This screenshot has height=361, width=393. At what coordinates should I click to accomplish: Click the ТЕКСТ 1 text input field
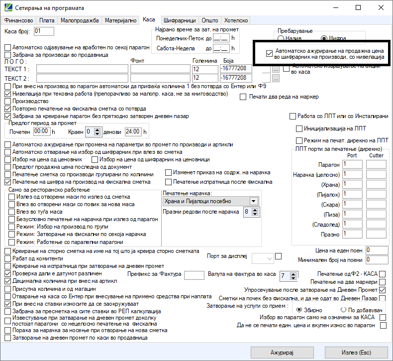click(82, 69)
